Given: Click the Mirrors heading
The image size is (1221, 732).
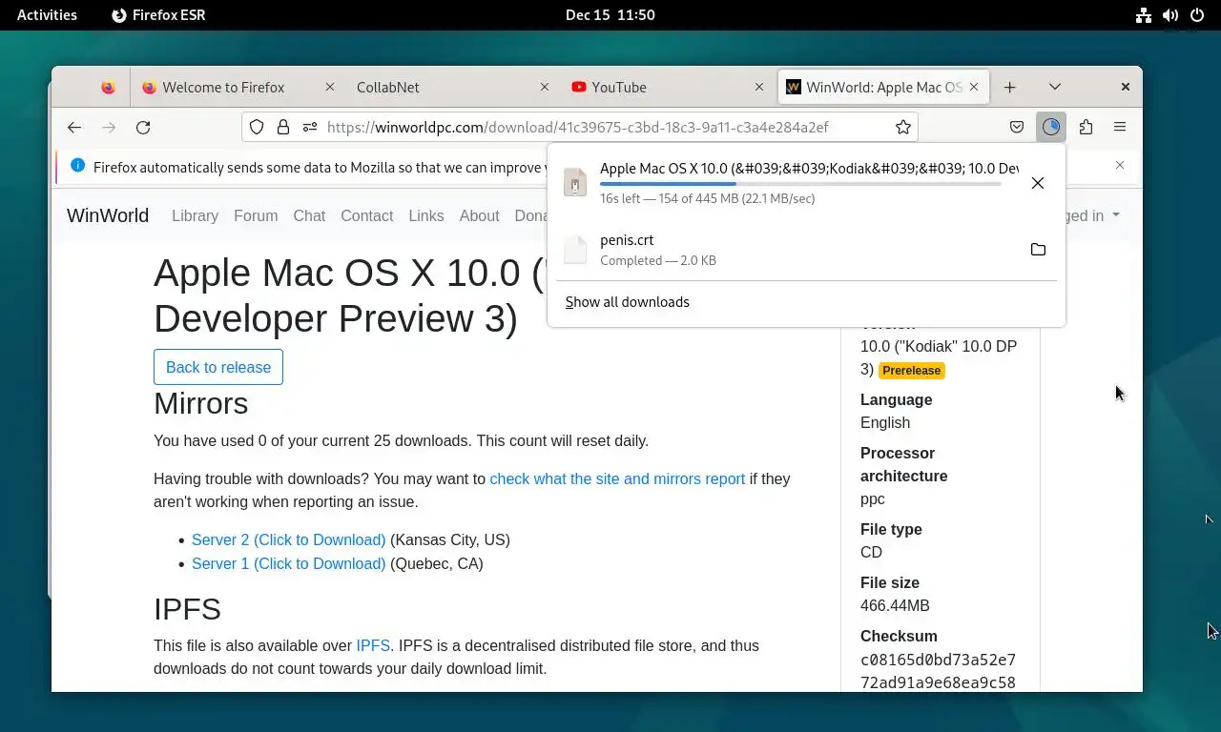Looking at the screenshot, I should coord(201,403).
